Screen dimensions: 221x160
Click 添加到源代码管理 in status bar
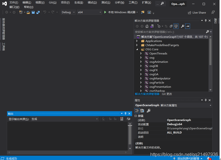coord(188,159)
